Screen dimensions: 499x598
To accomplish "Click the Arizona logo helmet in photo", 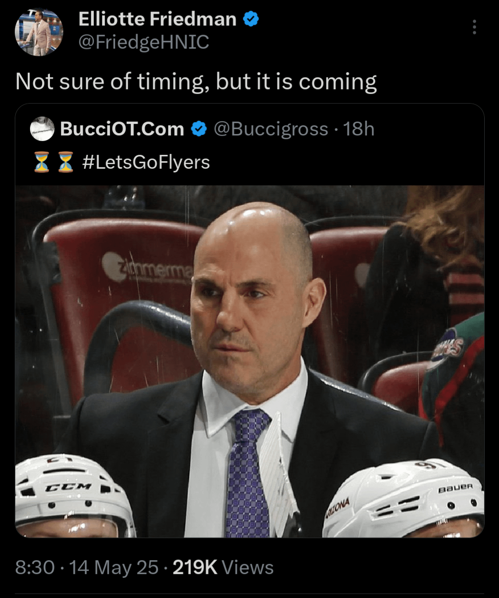I will click(x=402, y=499).
